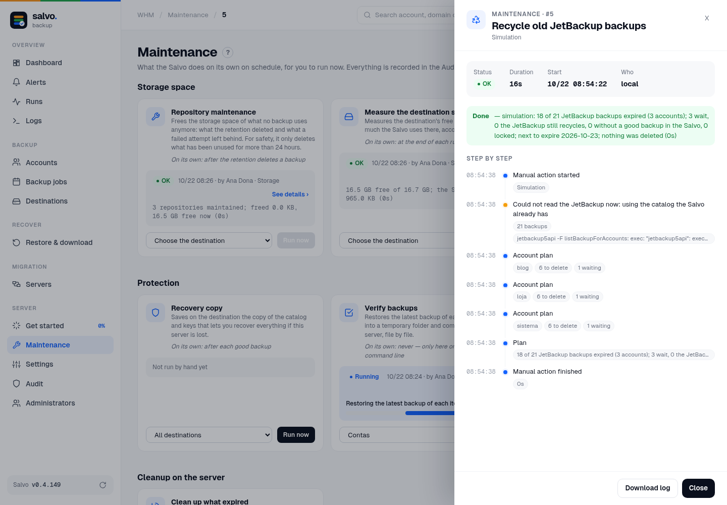Download the maintenance log

tap(647, 488)
